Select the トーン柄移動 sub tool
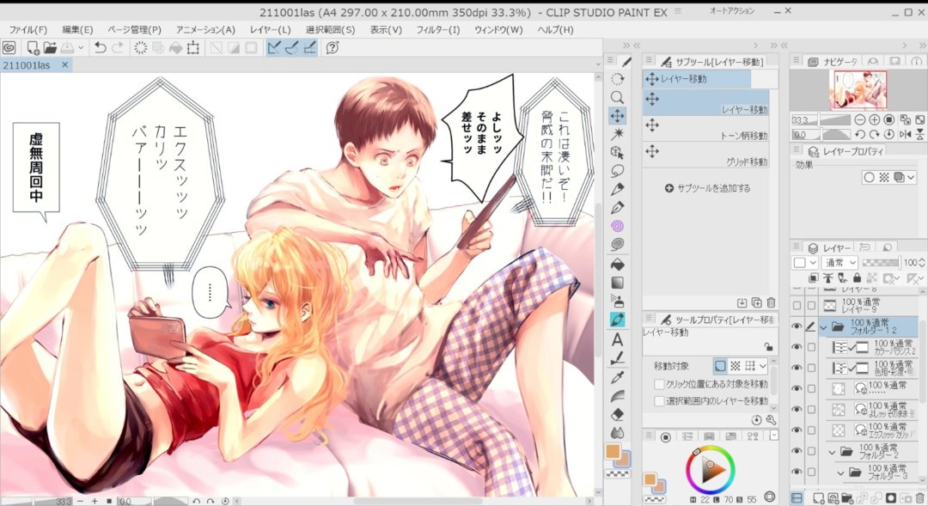928x506 pixels. point(706,128)
